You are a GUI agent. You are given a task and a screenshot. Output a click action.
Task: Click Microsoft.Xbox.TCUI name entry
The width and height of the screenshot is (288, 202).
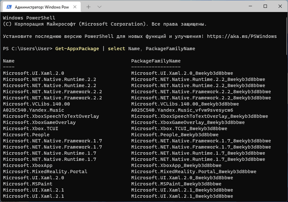[x=30, y=128]
